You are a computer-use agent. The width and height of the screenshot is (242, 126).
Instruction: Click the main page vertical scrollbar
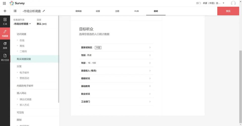click(x=240, y=87)
